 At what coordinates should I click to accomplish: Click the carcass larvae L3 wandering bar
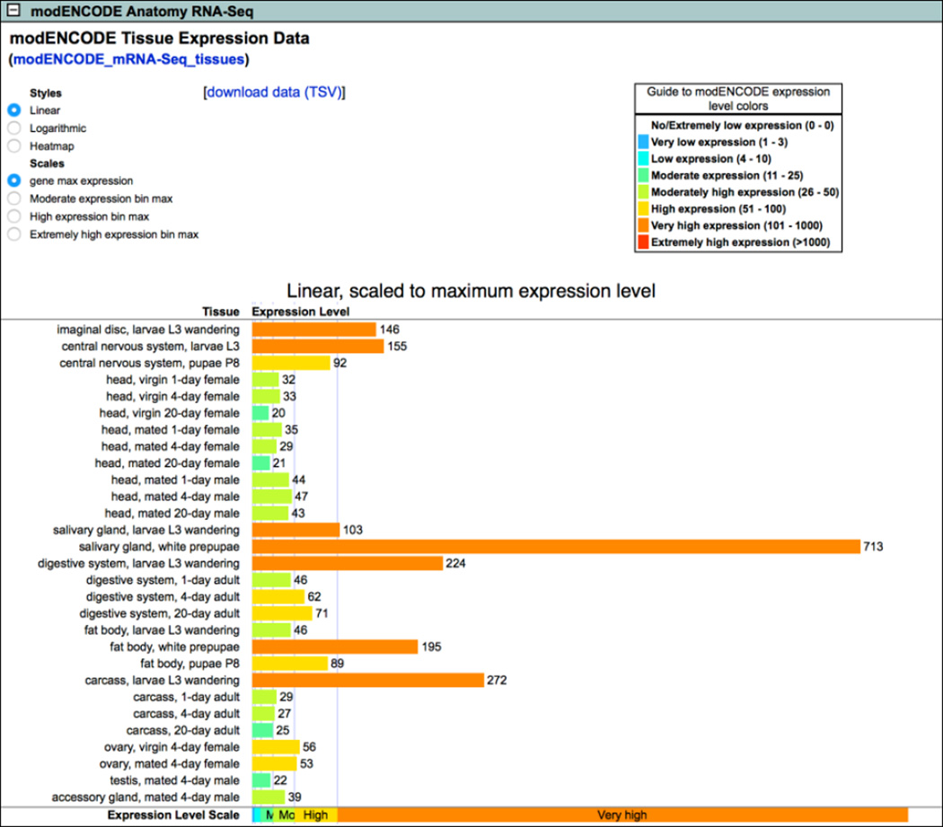367,680
